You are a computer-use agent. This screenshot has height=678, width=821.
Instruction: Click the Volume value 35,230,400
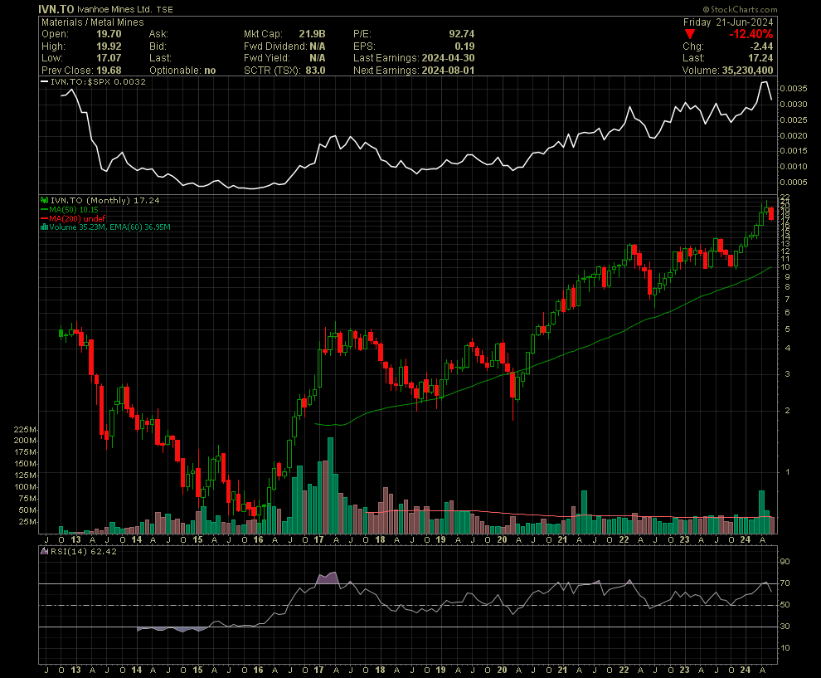point(748,71)
